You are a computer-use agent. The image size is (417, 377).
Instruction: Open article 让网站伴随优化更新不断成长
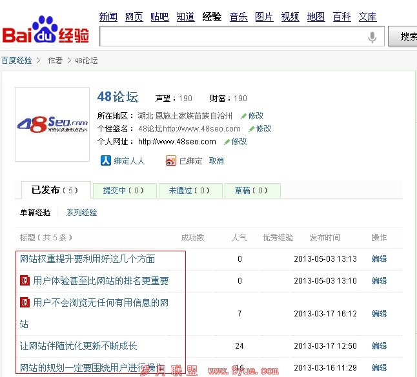[x=79, y=345]
